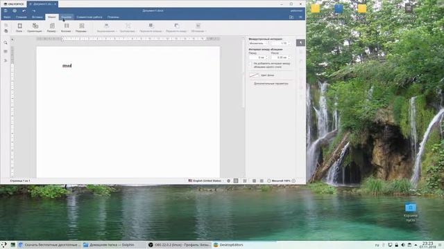Click the print icon in header
The height and width of the screenshot is (249, 444).
point(15,11)
